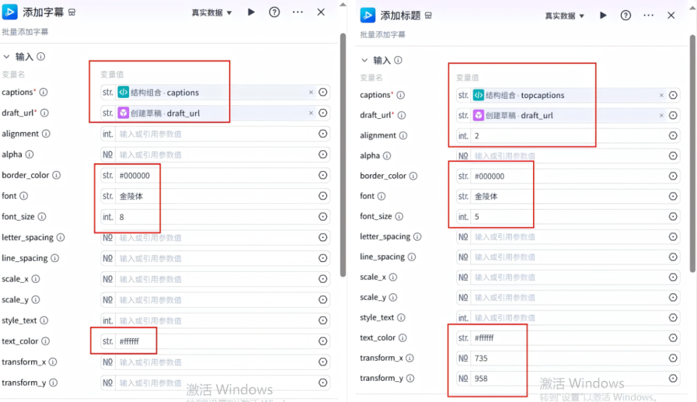Image resolution: width=697 pixels, height=402 pixels.
Task: Collapse the 输入 section in 添加标题 panel
Action: pyautogui.click(x=365, y=60)
